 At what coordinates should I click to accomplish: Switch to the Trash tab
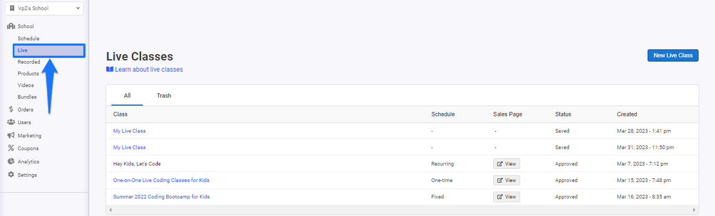[x=164, y=96]
